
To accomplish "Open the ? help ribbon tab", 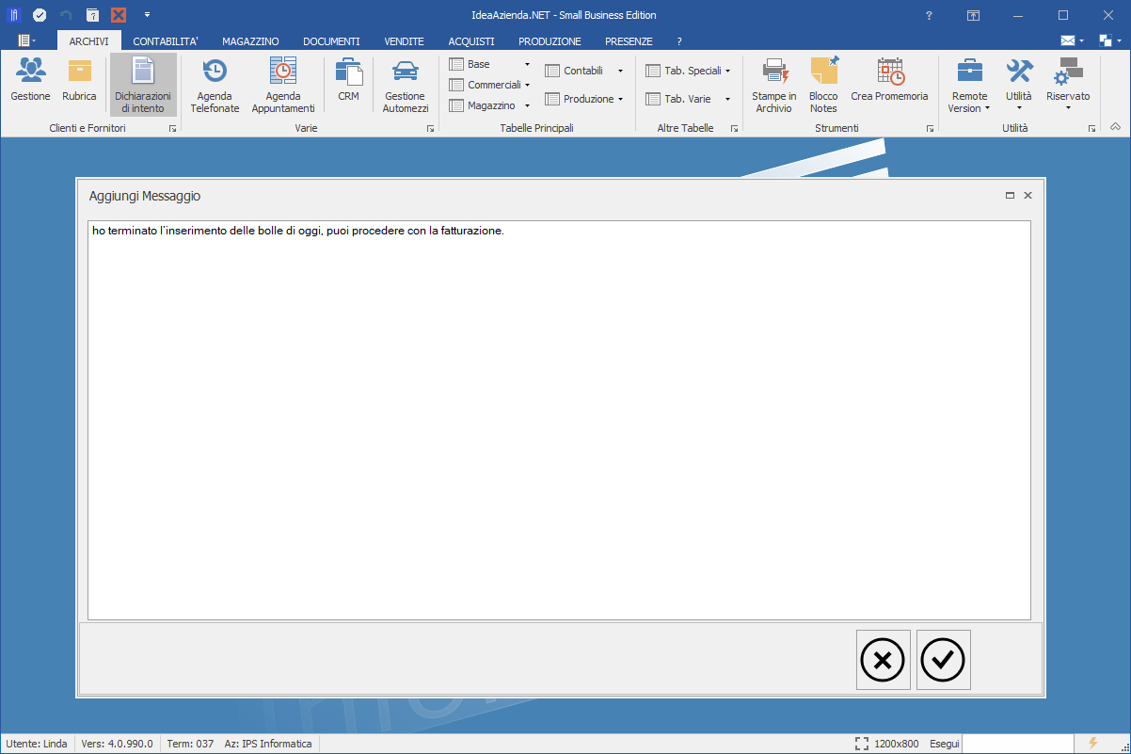I will [x=679, y=41].
